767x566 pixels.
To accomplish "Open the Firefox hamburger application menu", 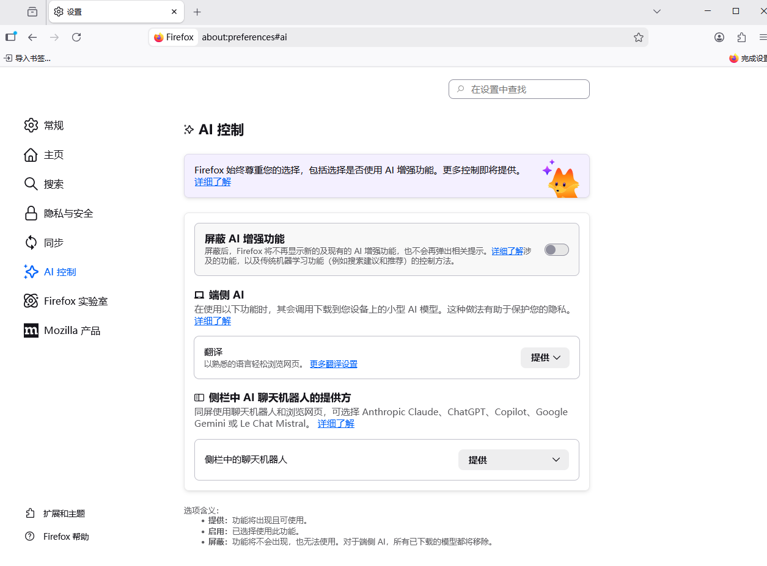I will [762, 37].
